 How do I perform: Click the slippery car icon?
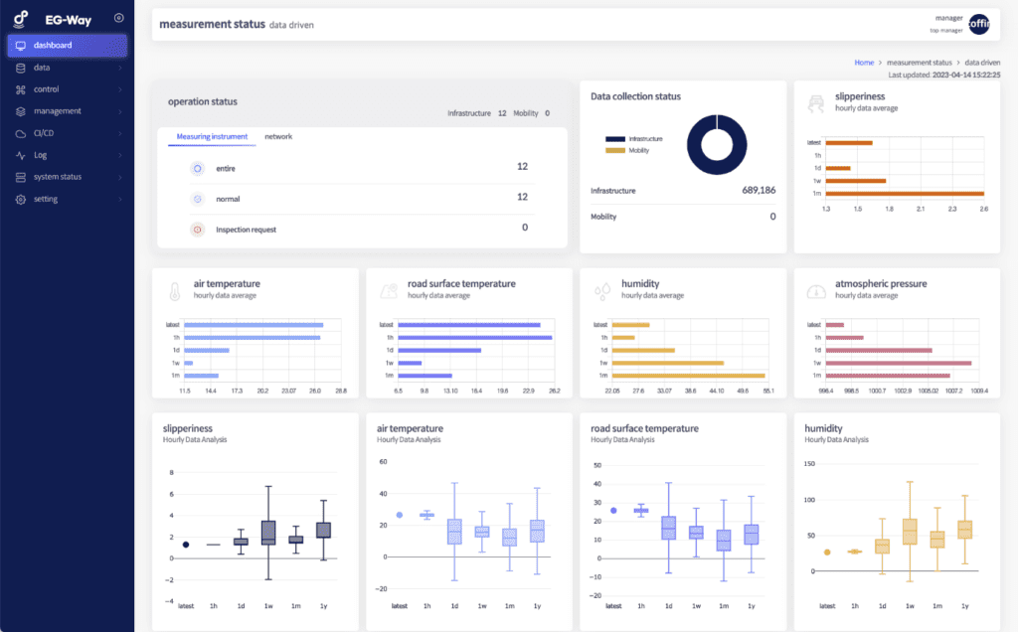click(x=815, y=101)
